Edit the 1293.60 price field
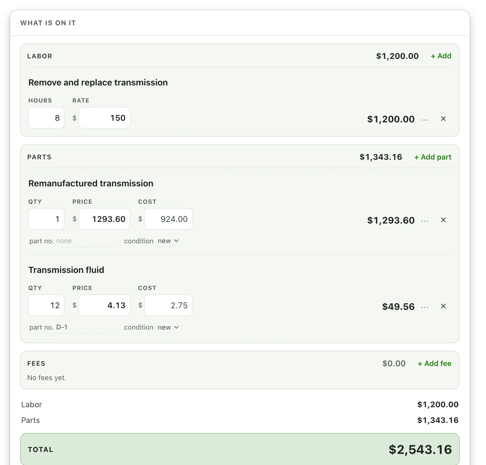The image size is (486, 465). click(x=104, y=219)
